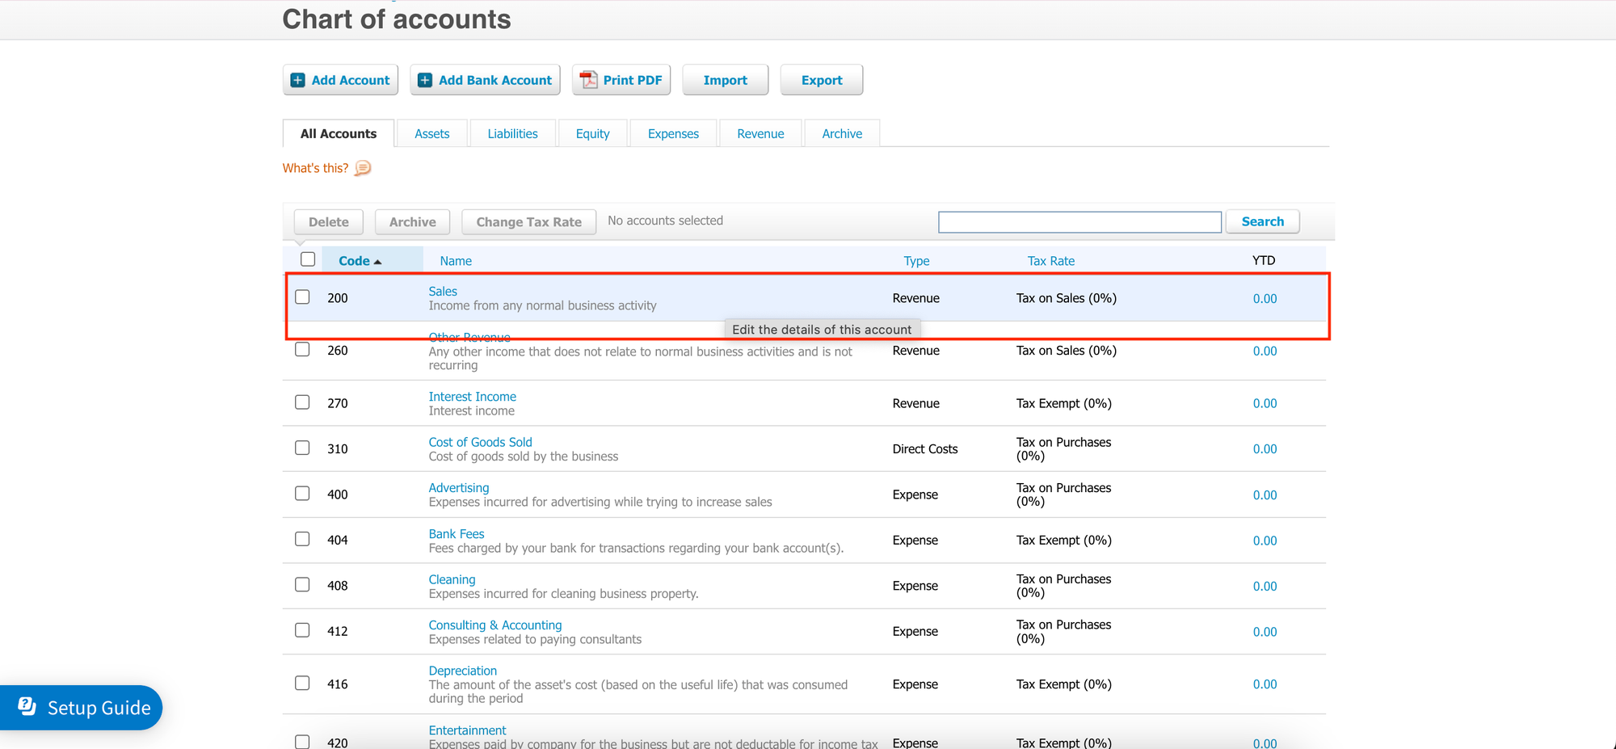Click the Archive button above the table
This screenshot has width=1616, height=749.
tap(413, 222)
